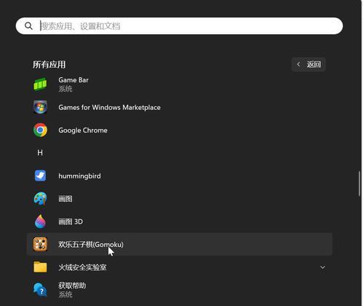
Task: Open the 画图 Paint icon
Action: [x=40, y=198]
